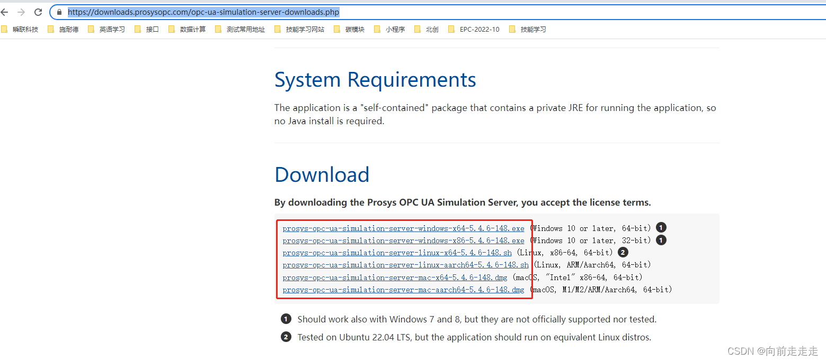Open the 碳模块 bookmark folder
The width and height of the screenshot is (826, 361).
coord(349,30)
